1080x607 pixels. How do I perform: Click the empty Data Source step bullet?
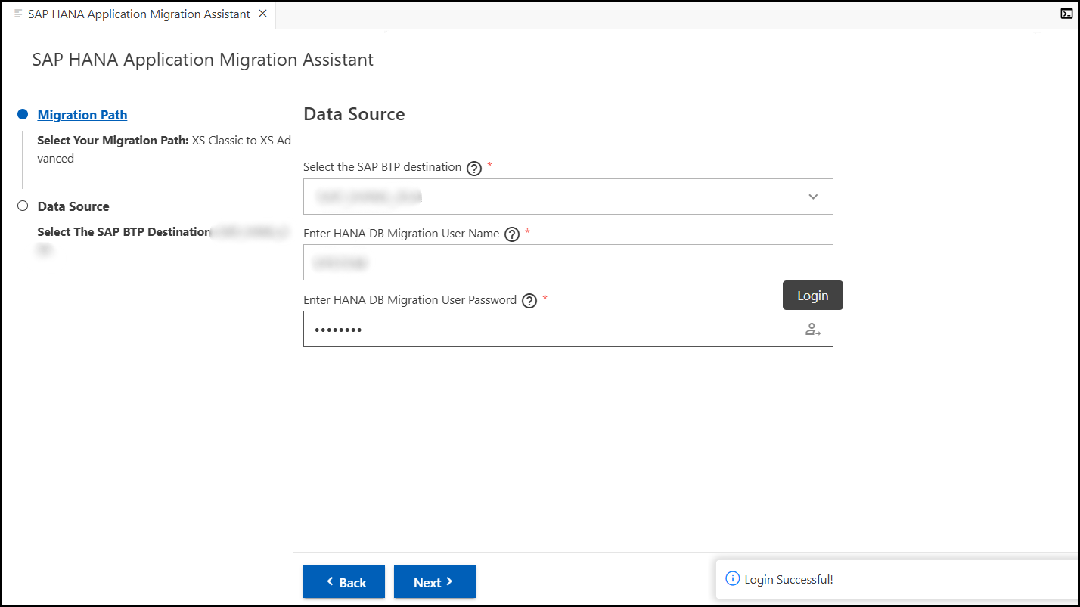coord(23,206)
